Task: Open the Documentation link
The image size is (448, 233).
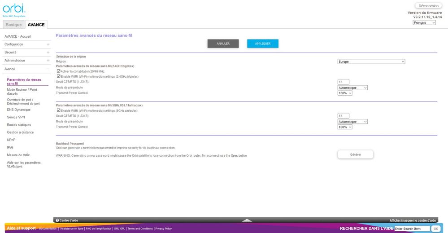Action: 48,229
